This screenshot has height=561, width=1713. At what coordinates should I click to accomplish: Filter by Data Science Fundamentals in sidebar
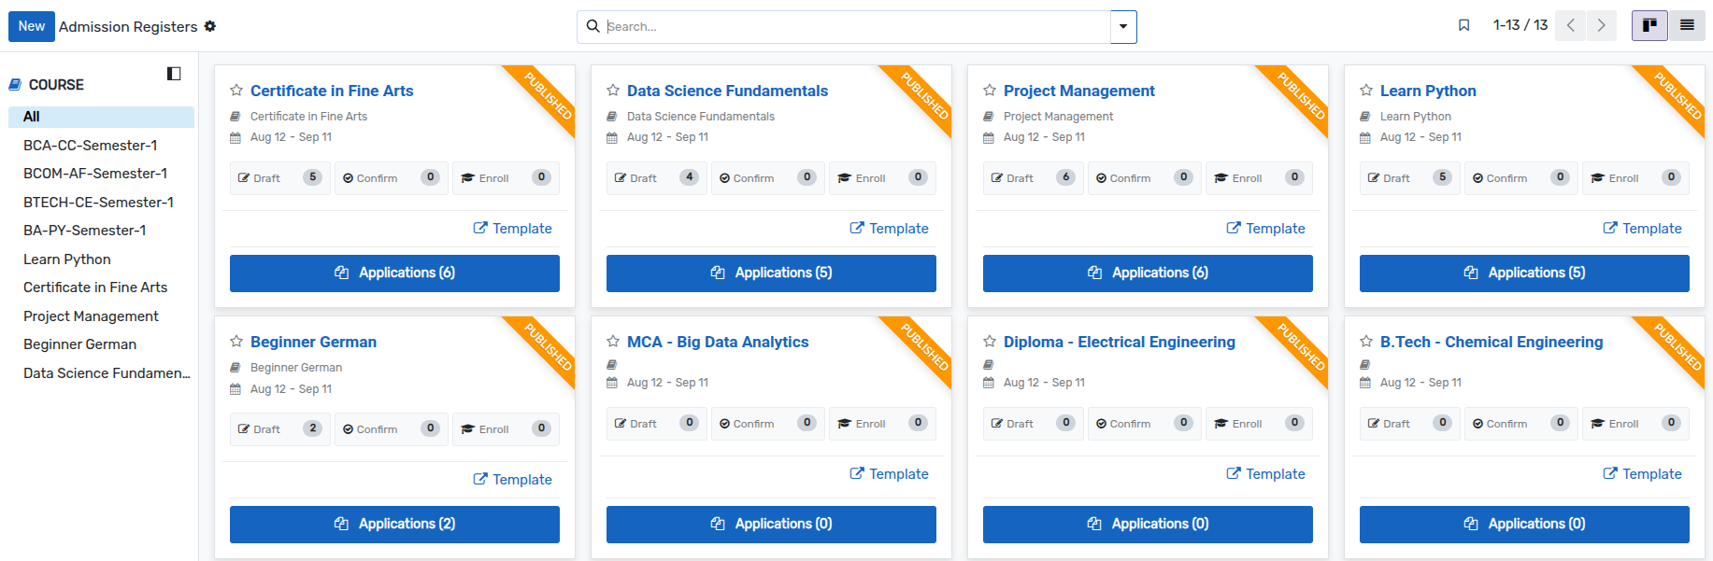coord(101,373)
